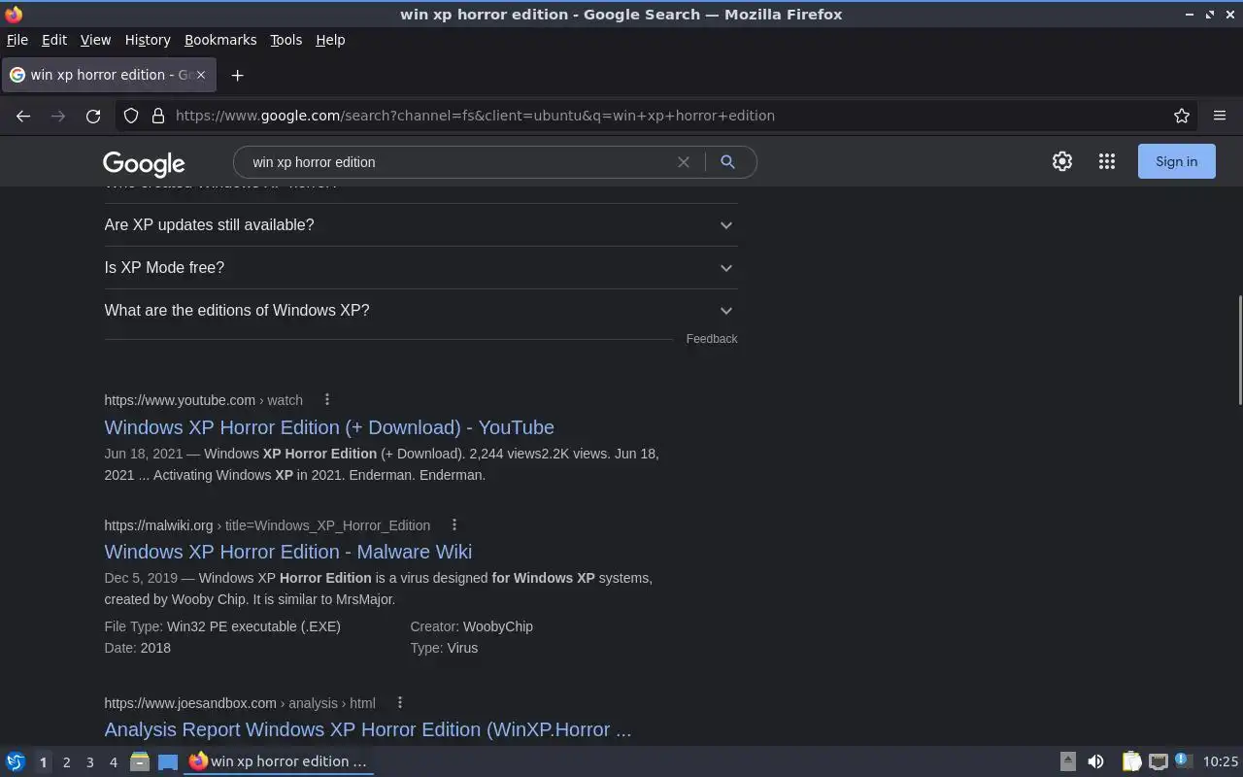This screenshot has width=1243, height=777.
Task: Switch to workspace 2 in the taskbar
Action: (x=66, y=762)
